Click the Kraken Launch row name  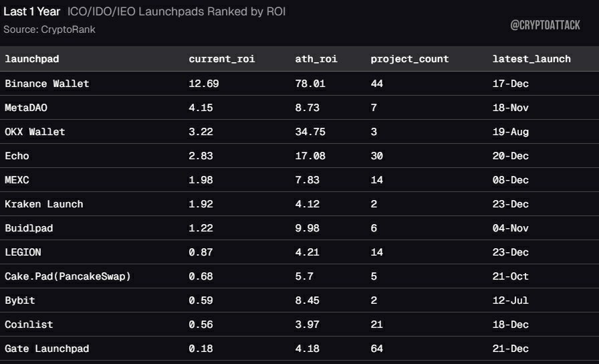click(43, 204)
